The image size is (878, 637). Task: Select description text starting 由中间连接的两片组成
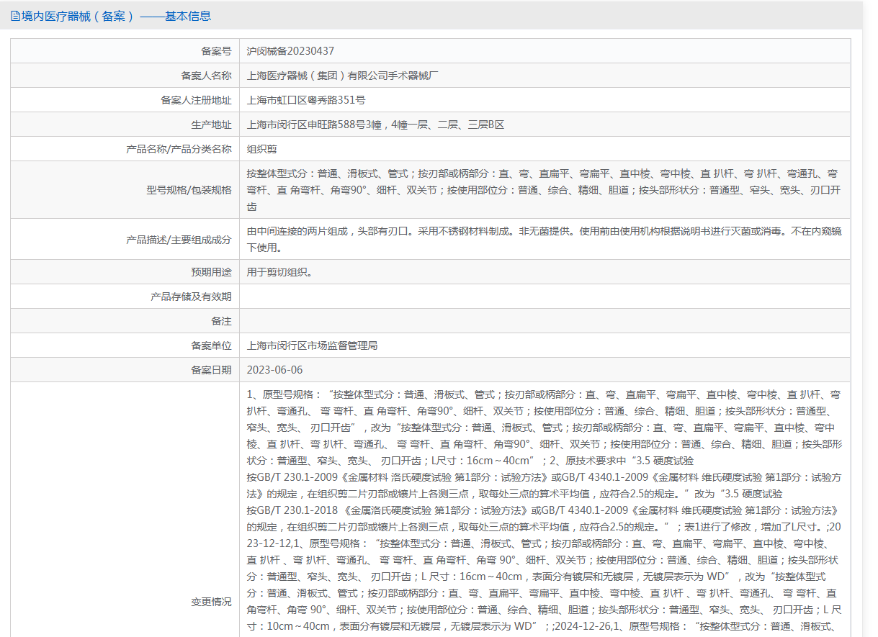(545, 240)
